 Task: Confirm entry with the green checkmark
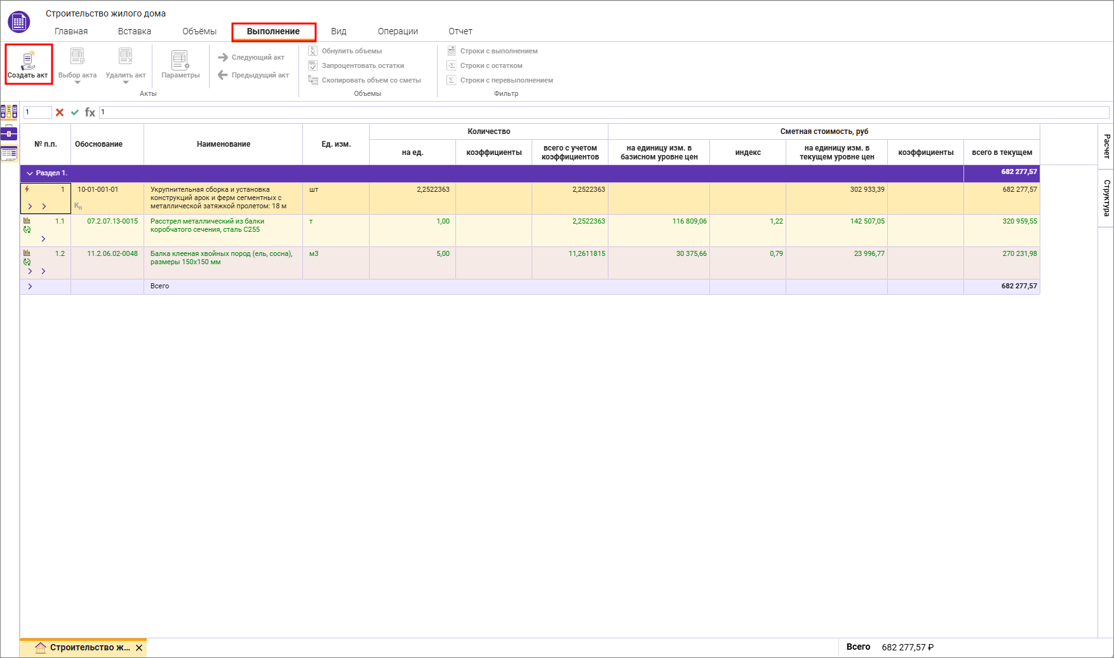pyautogui.click(x=75, y=112)
